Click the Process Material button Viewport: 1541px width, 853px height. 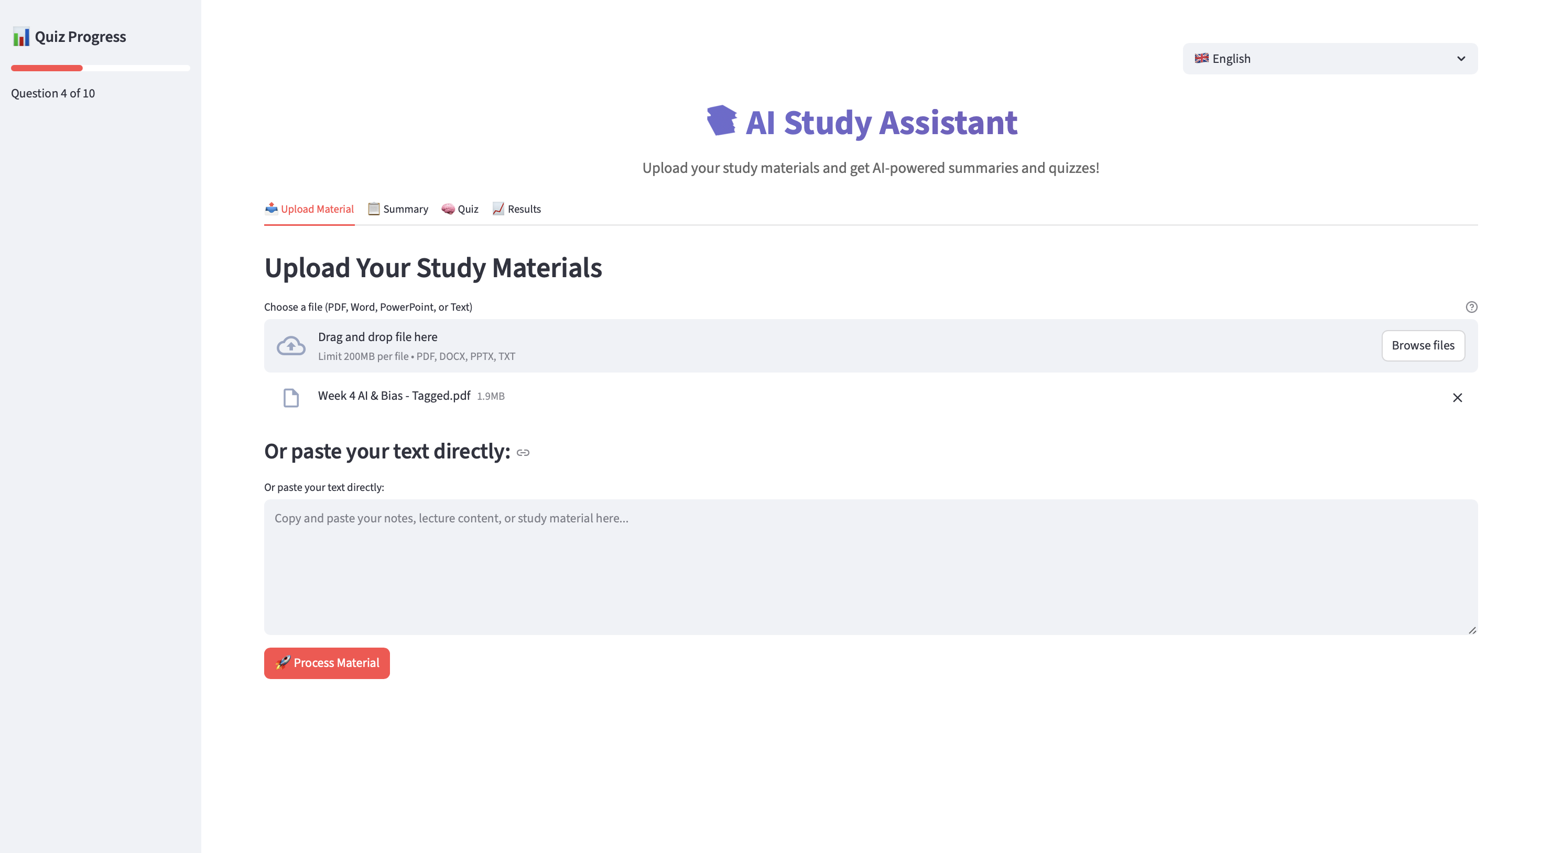pos(327,663)
